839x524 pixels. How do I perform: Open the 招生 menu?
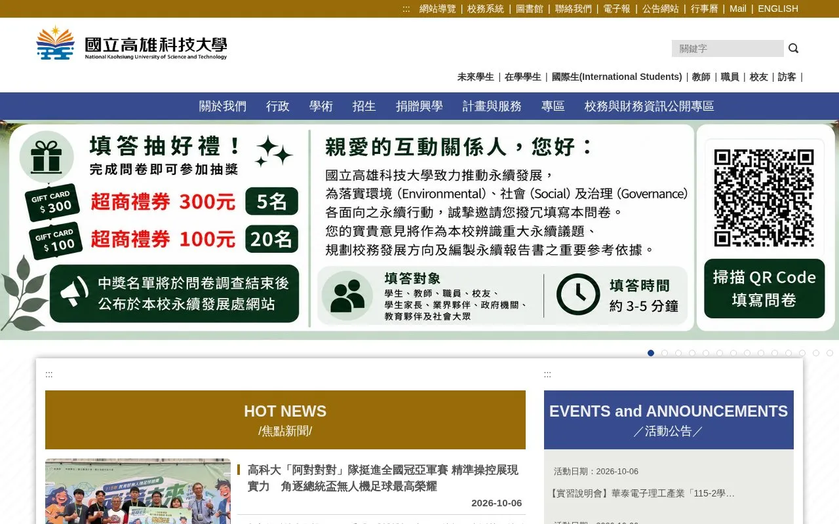pos(364,106)
